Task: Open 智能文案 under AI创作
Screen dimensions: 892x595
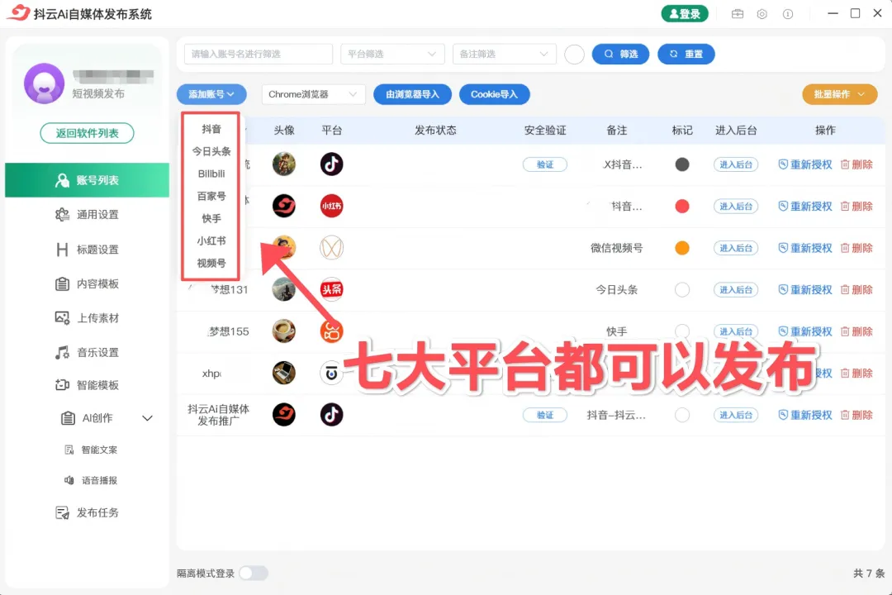Action: [x=91, y=450]
